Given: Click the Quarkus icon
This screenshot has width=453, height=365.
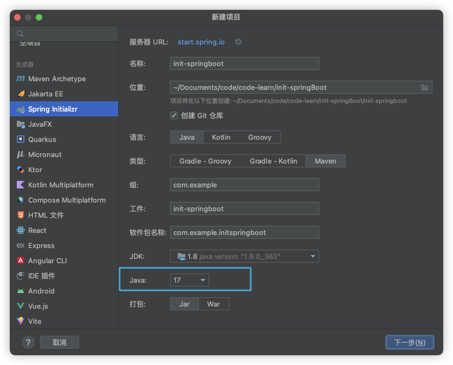Looking at the screenshot, I should (21, 140).
